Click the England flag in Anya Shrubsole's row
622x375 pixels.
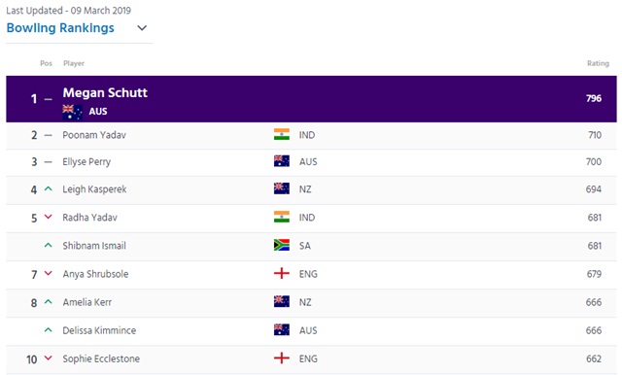[282, 273]
